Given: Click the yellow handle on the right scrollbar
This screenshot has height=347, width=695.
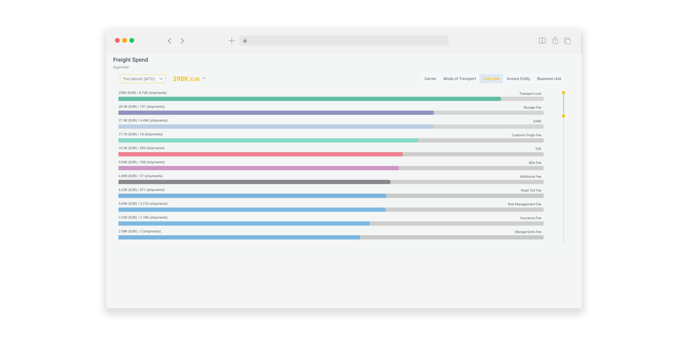Looking at the screenshot, I should [x=564, y=93].
